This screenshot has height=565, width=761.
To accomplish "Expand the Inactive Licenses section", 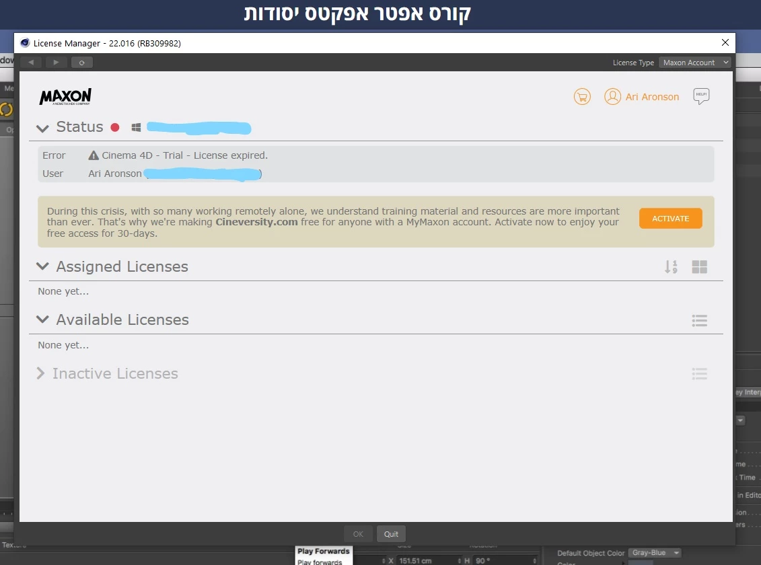I will click(x=41, y=373).
